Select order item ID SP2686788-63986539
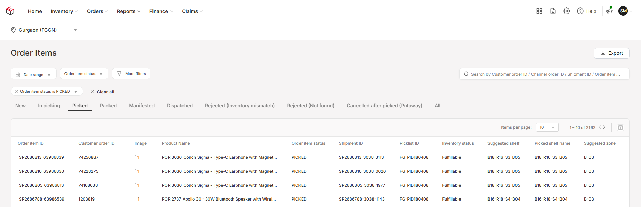The image size is (641, 207). (42, 199)
